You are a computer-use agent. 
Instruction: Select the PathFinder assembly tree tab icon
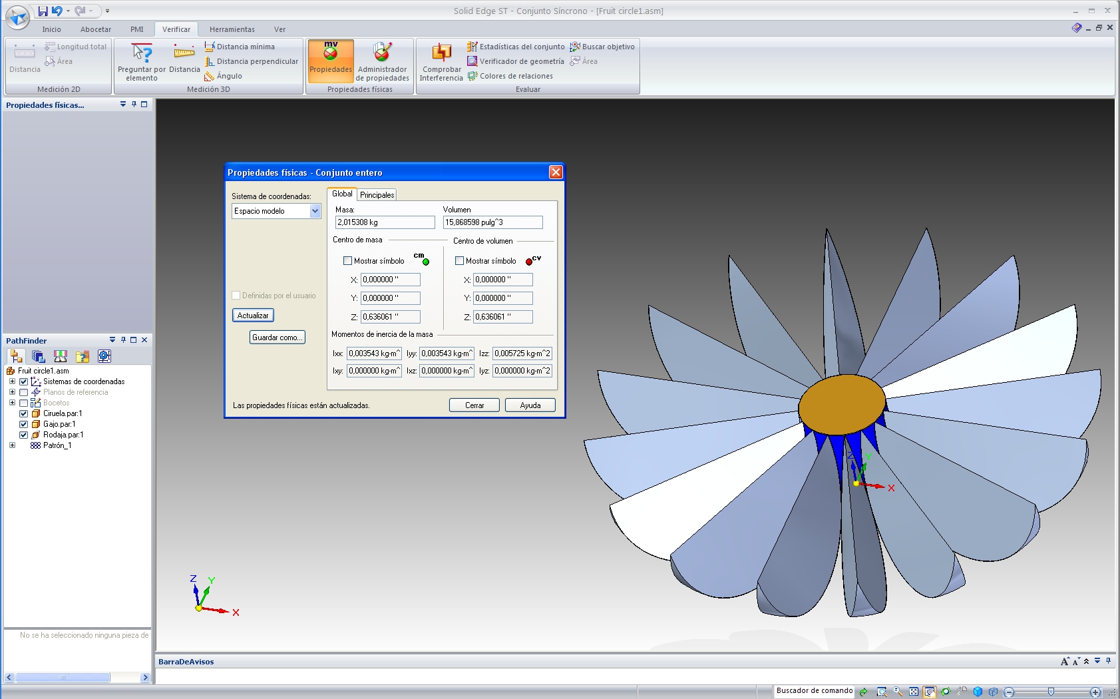pyautogui.click(x=16, y=356)
